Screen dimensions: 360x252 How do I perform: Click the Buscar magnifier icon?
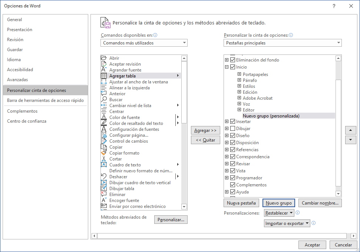coord(104,100)
